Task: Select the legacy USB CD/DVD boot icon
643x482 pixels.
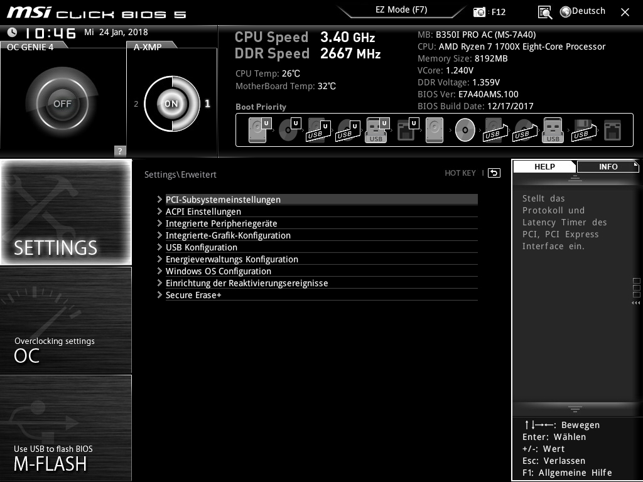Action: tap(525, 131)
